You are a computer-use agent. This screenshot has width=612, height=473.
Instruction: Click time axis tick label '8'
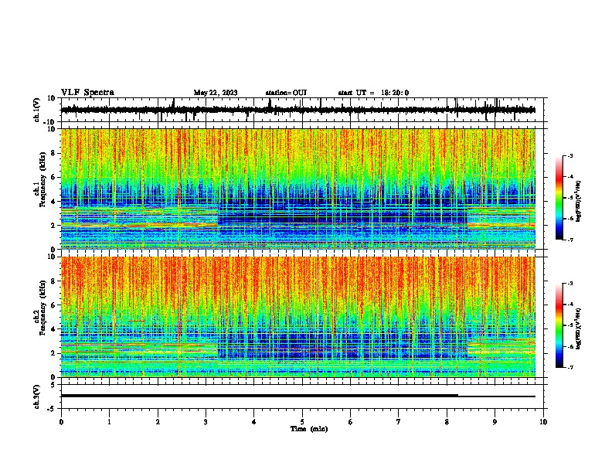(x=447, y=422)
